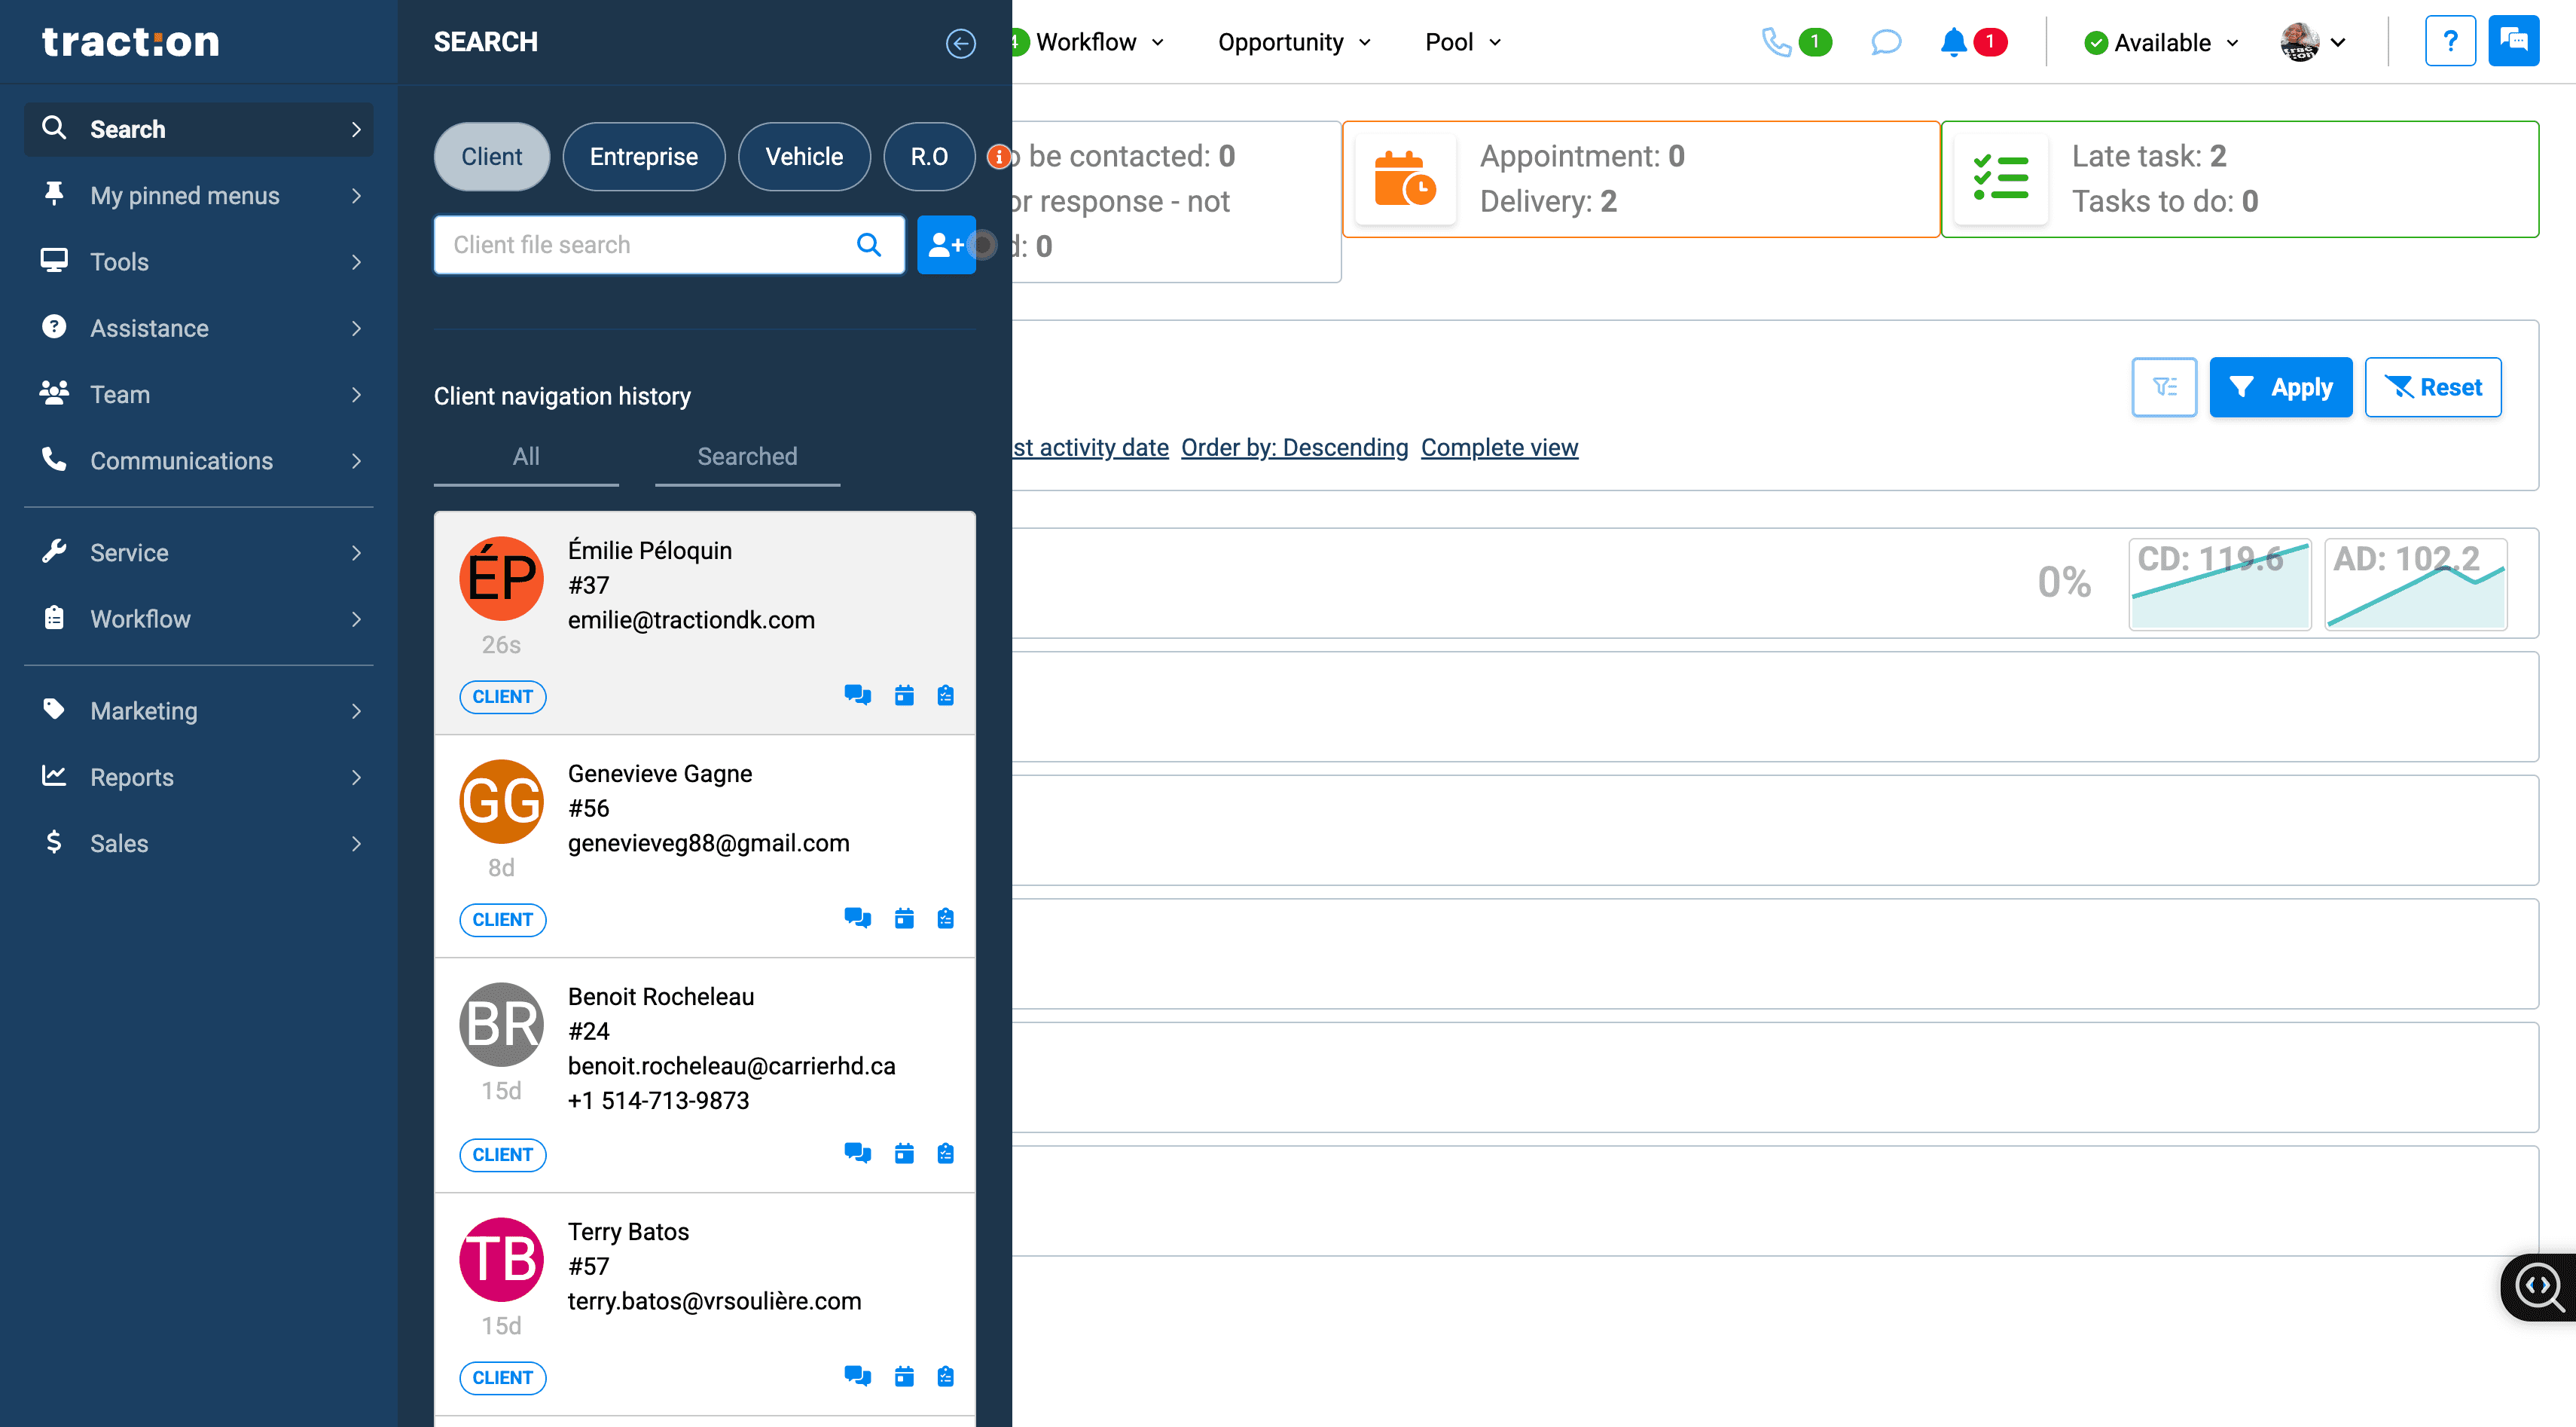Screen dimensions: 2576x1427
Task: Click the CD: 119.6 trend chart
Action: pyautogui.click(x=2220, y=584)
